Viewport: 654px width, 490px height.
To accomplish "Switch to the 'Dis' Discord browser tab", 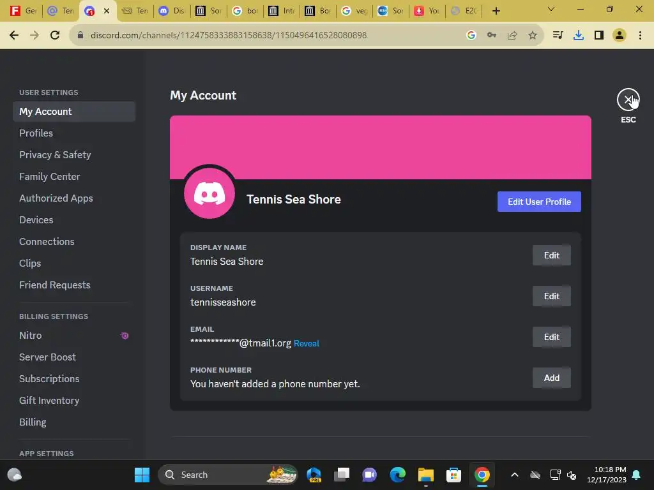I will pos(172,11).
